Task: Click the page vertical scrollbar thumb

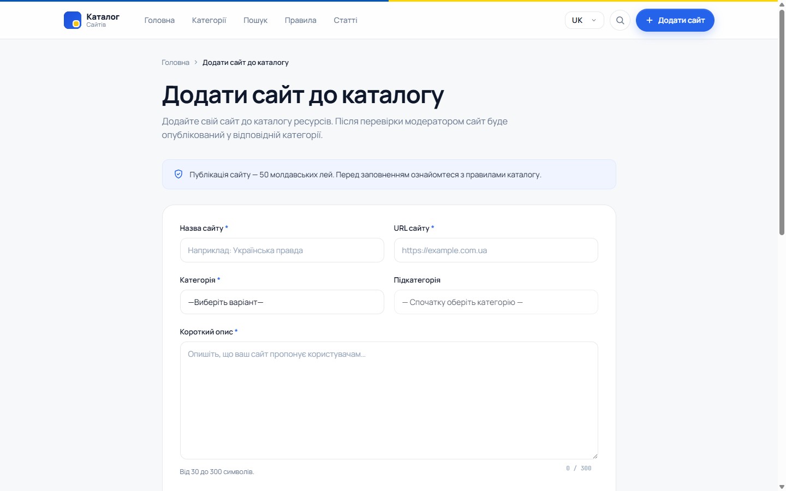Action: tap(782, 122)
